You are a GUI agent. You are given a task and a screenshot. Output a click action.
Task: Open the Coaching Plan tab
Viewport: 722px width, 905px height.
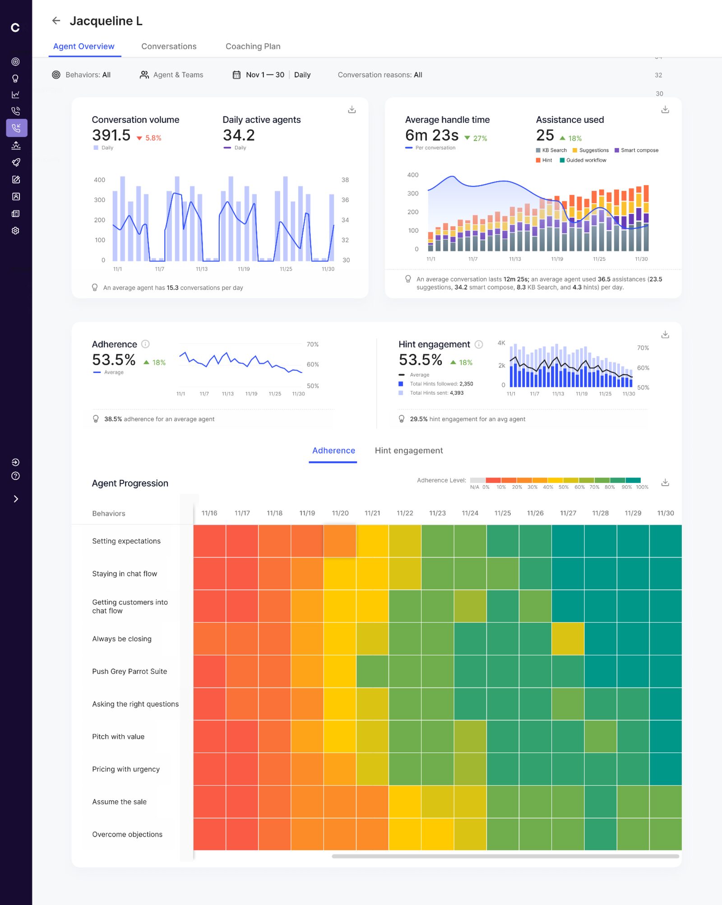[253, 46]
